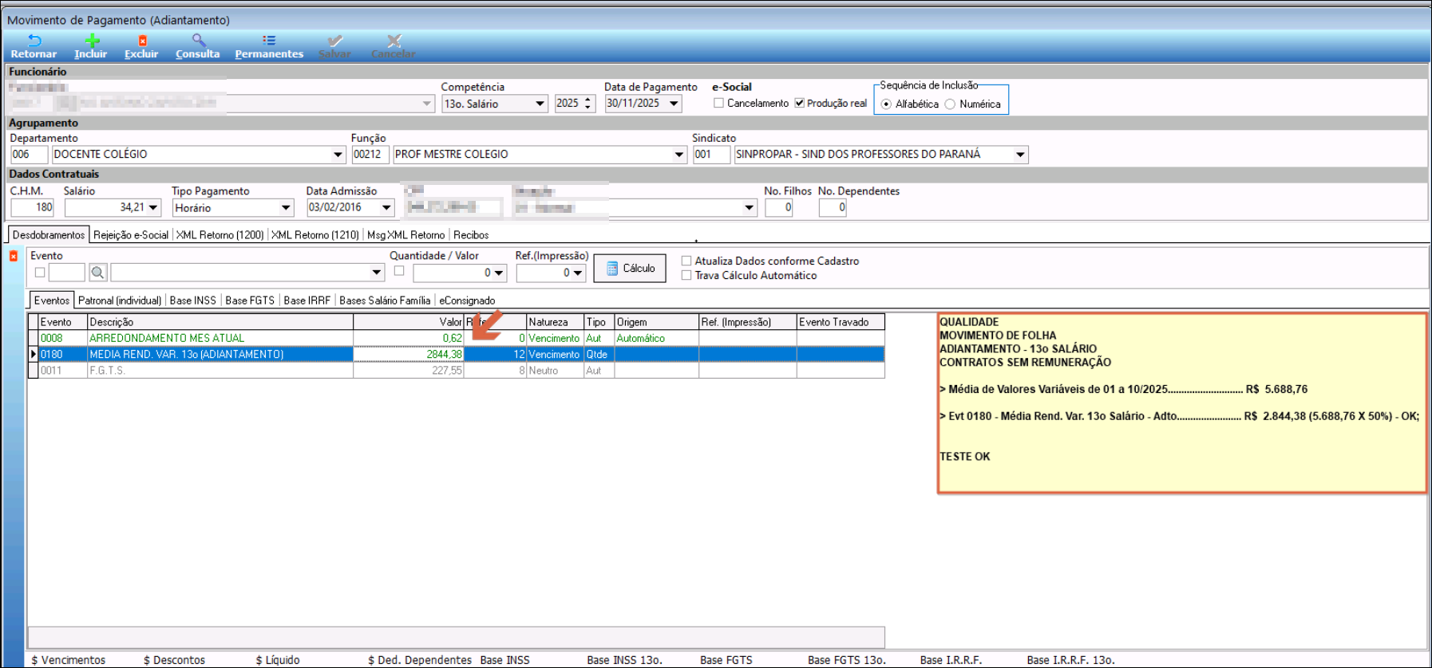Enable the Cancelamento checkbox
The width and height of the screenshot is (1432, 668).
point(719,104)
